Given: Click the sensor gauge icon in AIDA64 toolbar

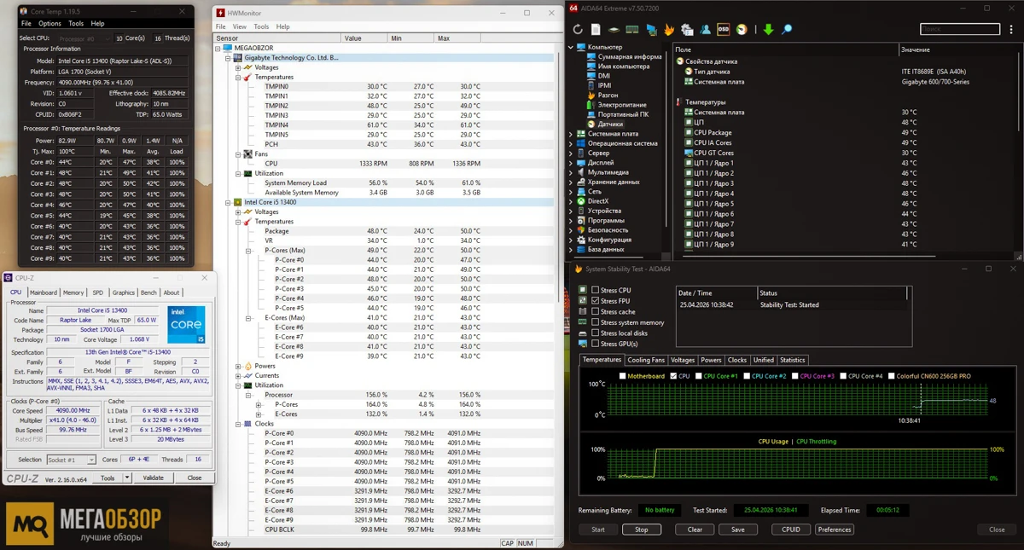Looking at the screenshot, I should [x=742, y=30].
